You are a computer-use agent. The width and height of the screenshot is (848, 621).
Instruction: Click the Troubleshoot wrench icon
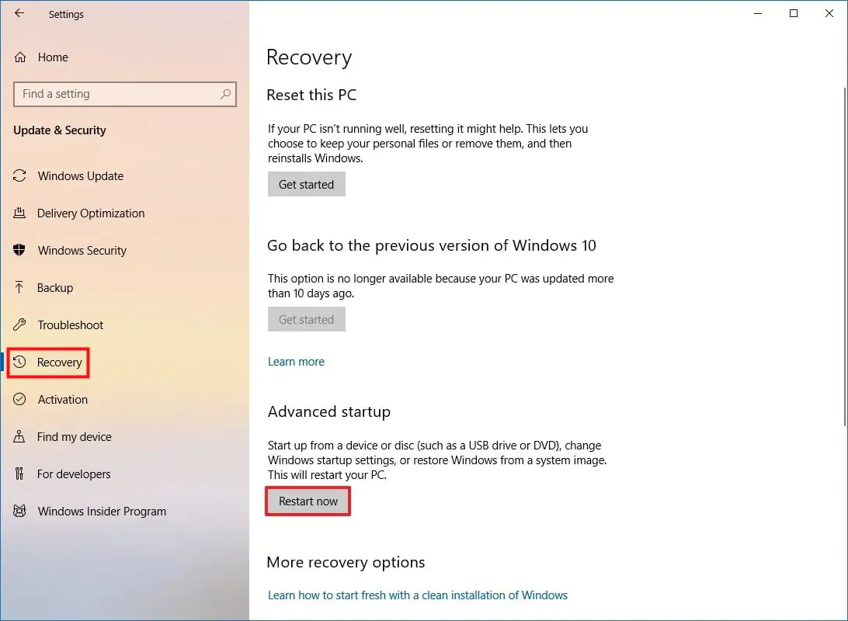(x=20, y=325)
